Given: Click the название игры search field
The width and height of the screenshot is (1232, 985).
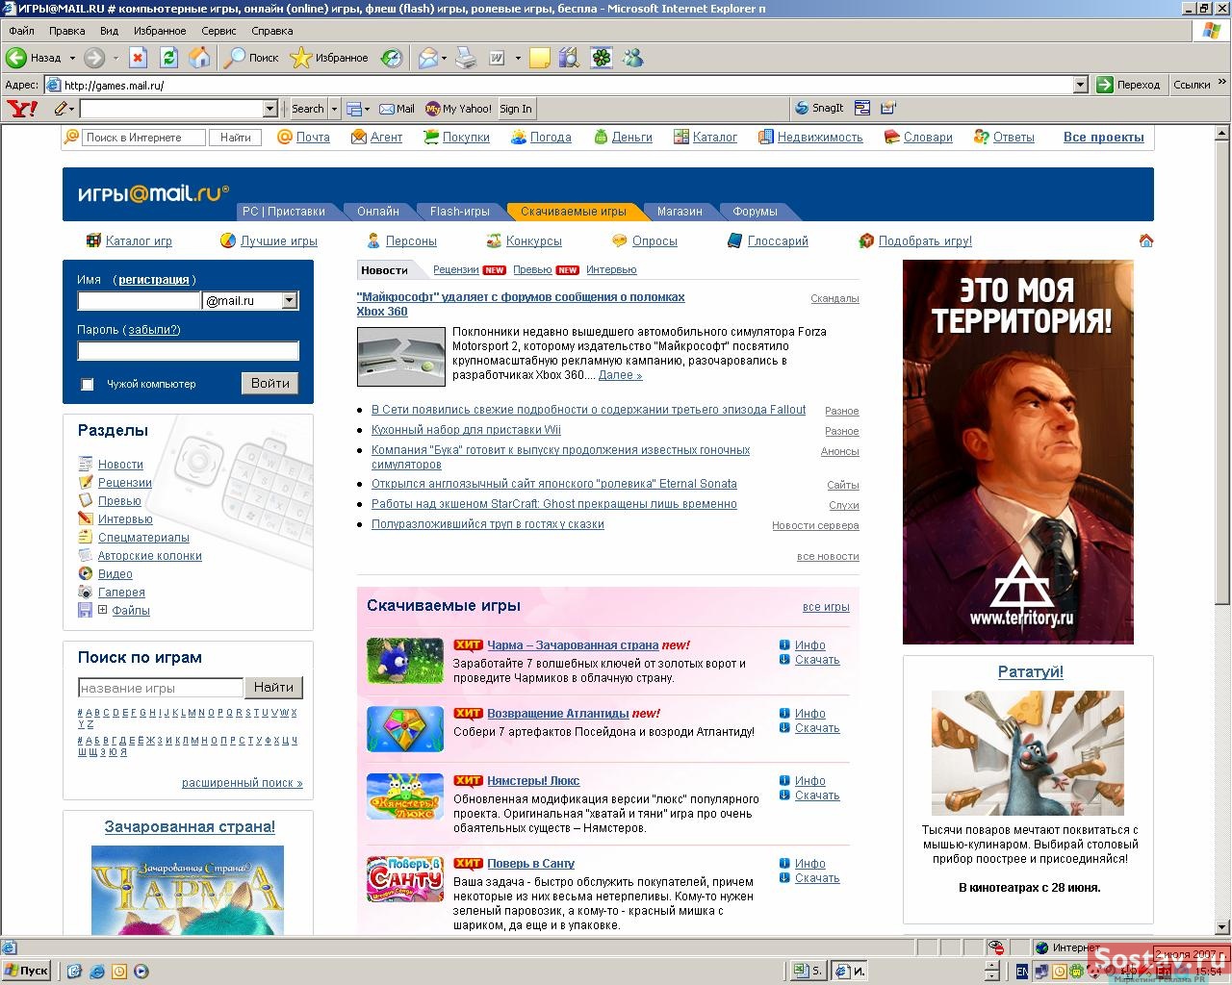Looking at the screenshot, I should pyautogui.click(x=160, y=688).
